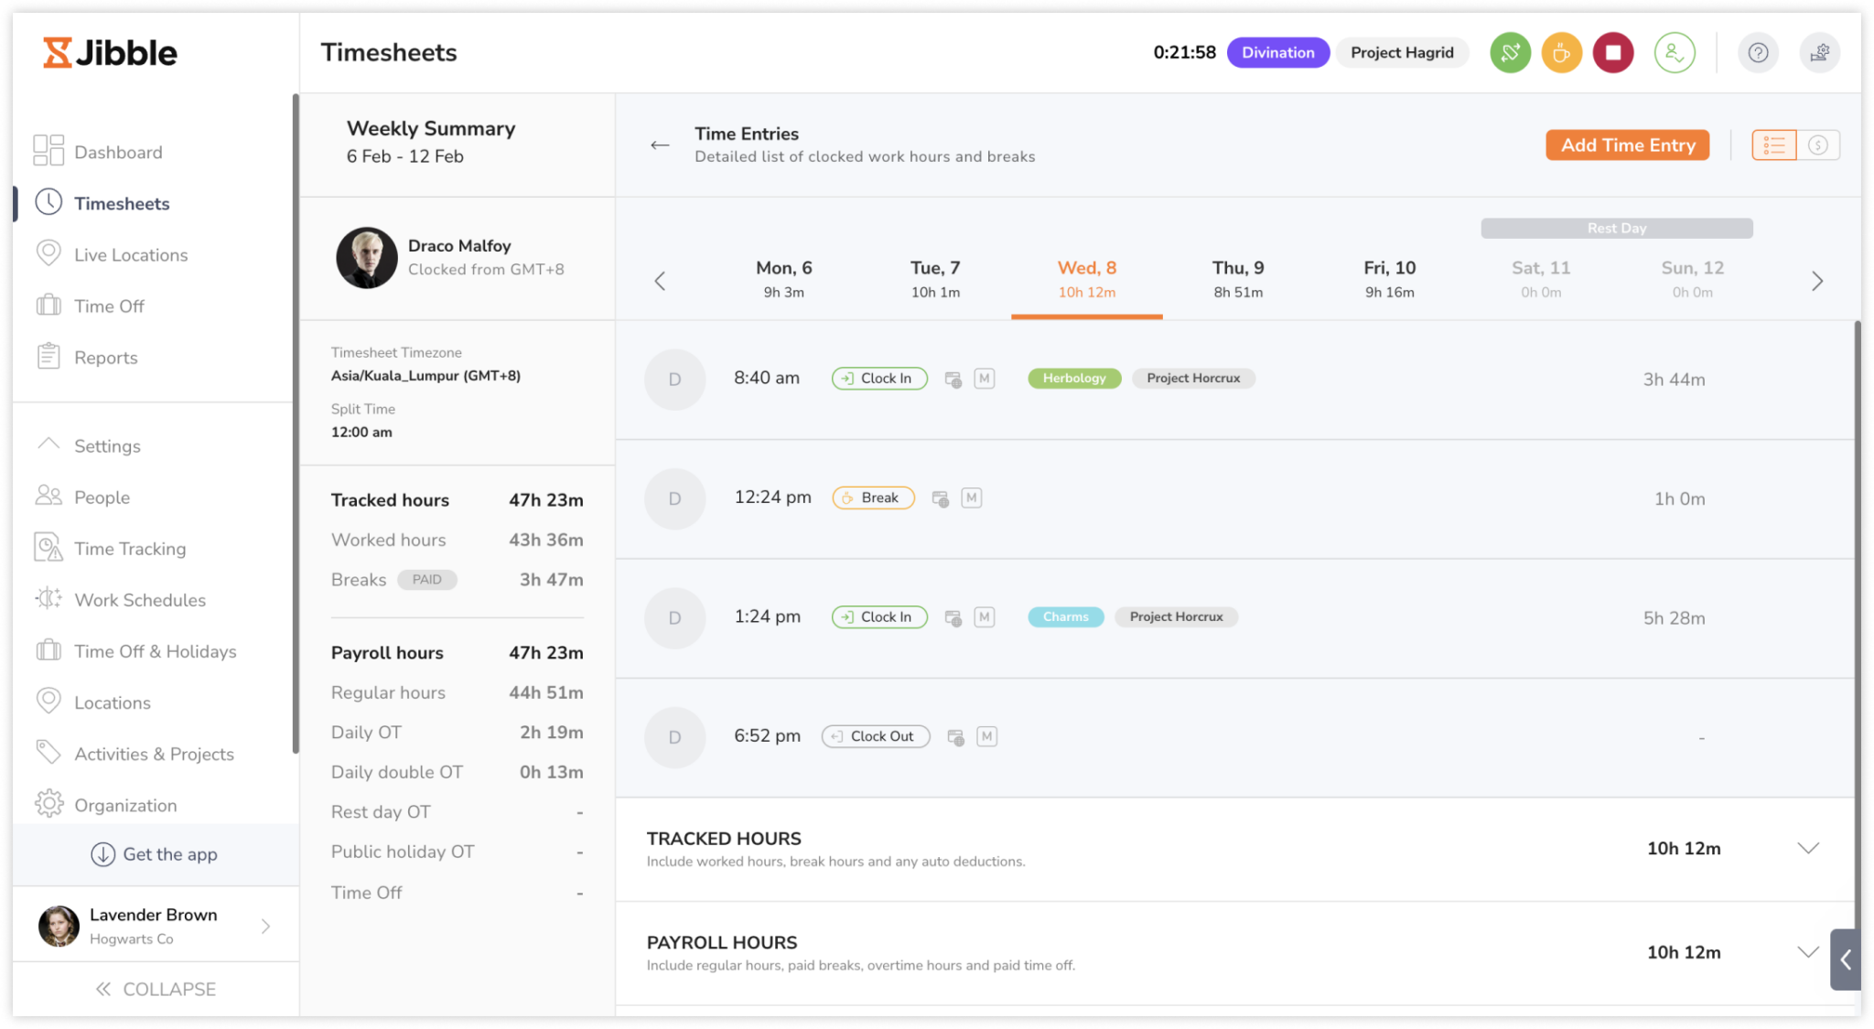Screen dimensions: 1874x1029
Task: Collapse the Settings section in the sidebar
Action: 48,445
